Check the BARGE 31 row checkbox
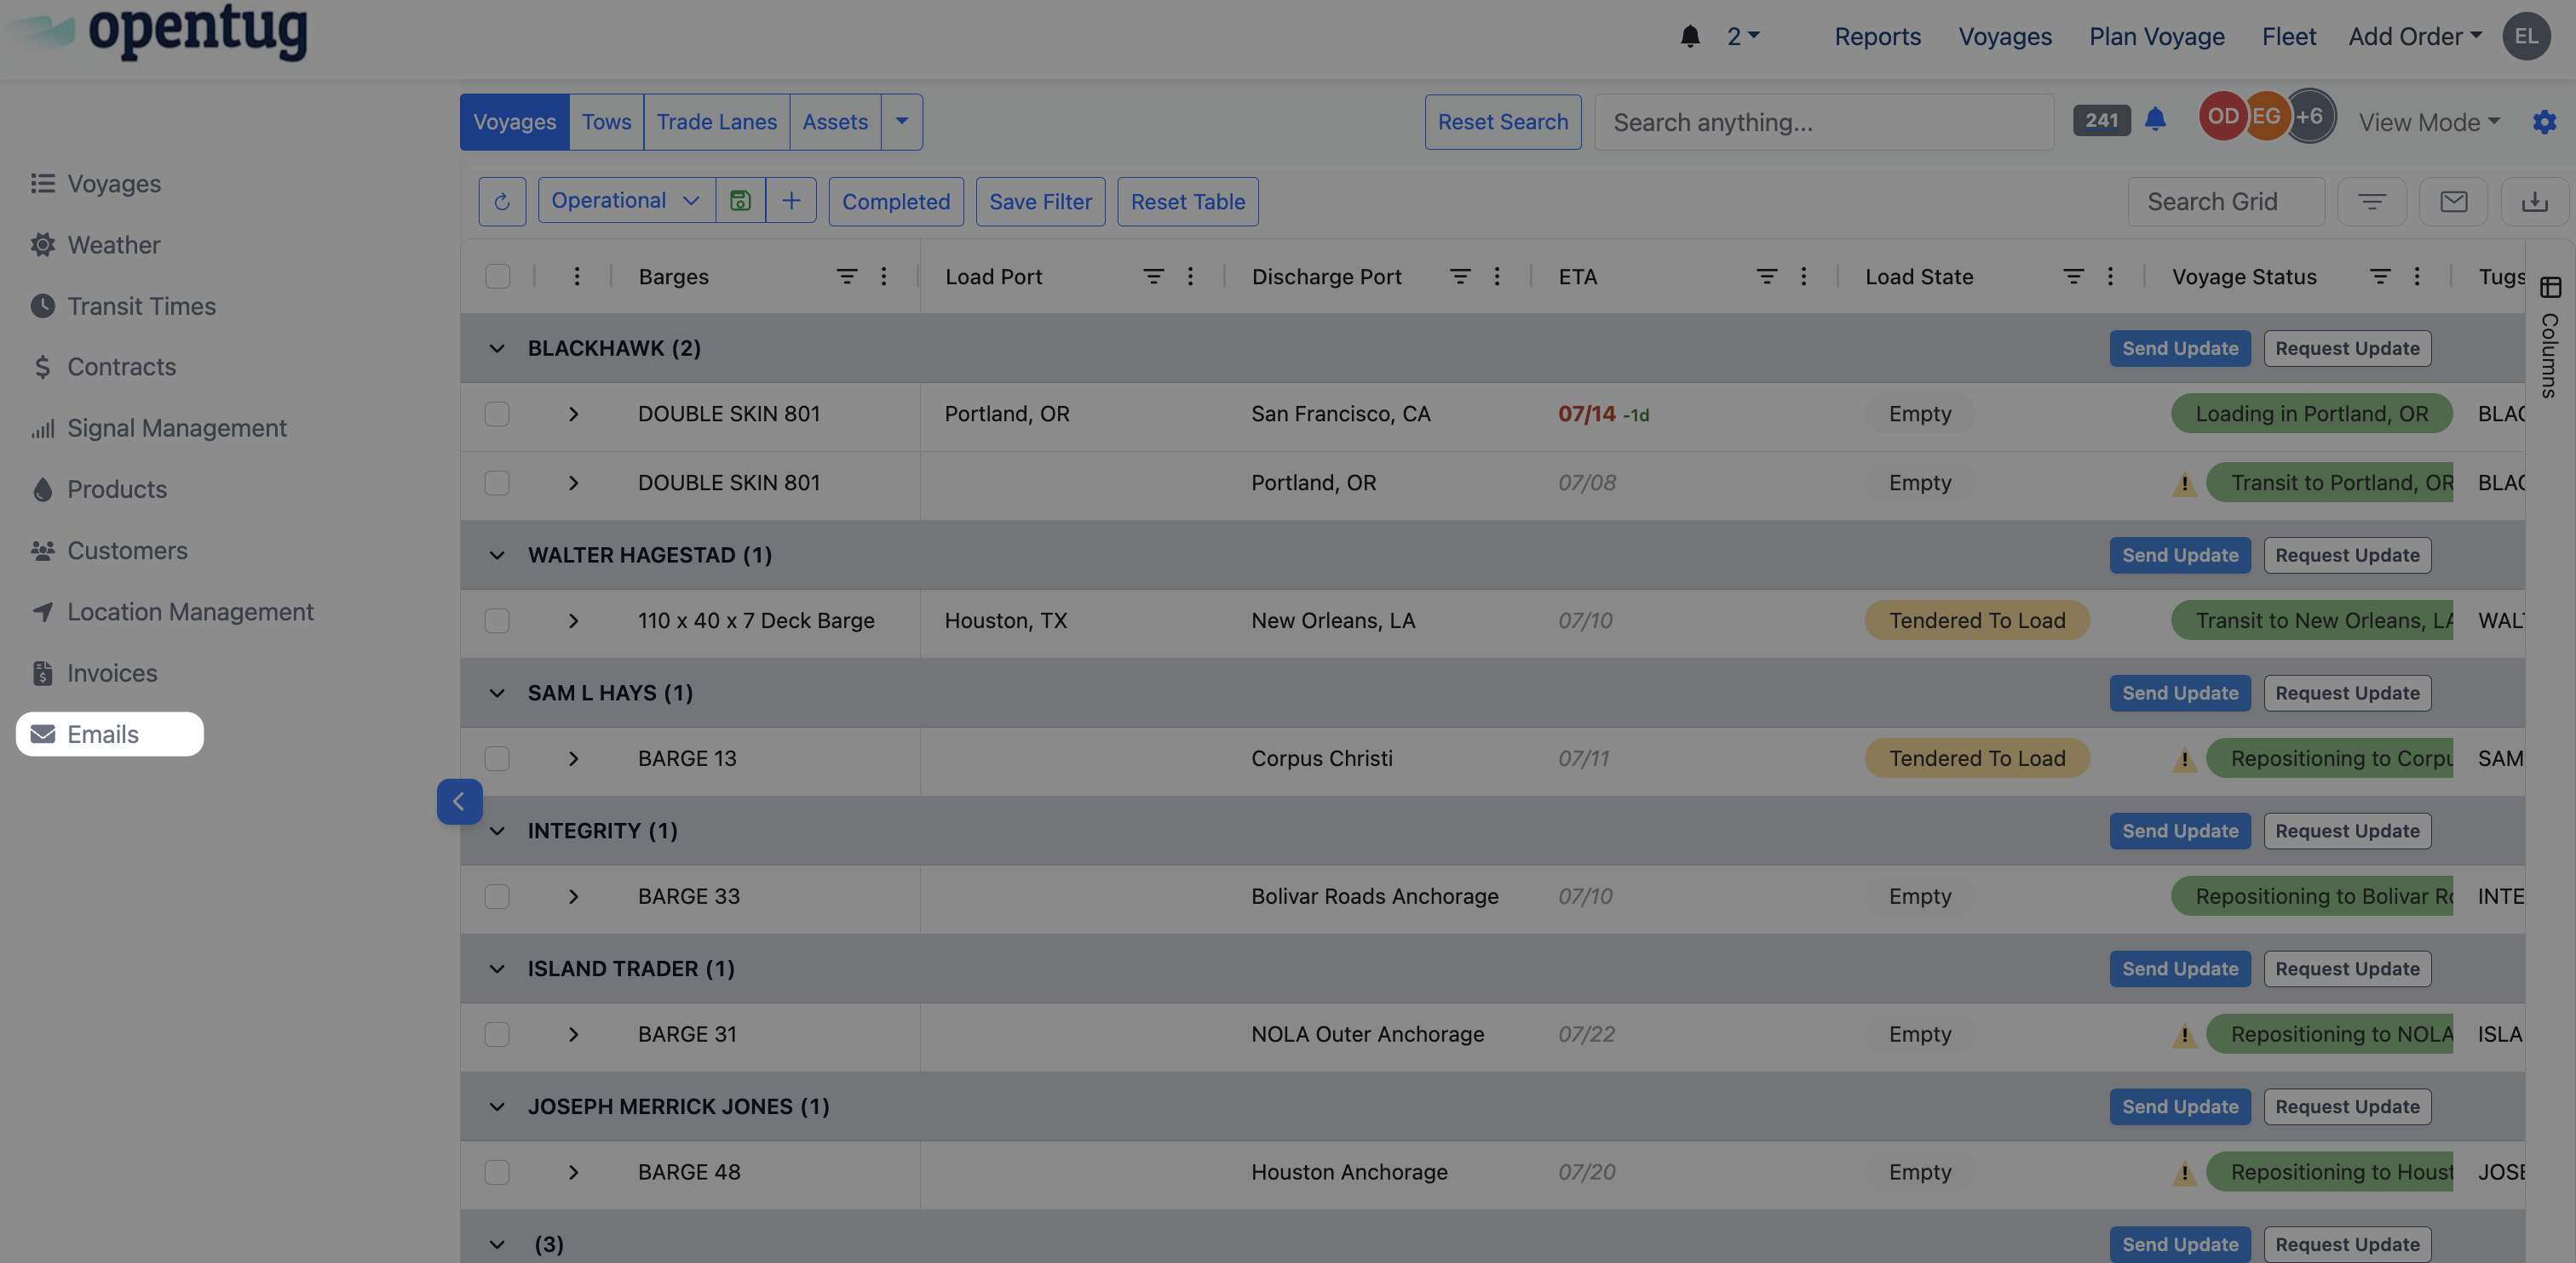The height and width of the screenshot is (1263, 2576). click(x=497, y=1034)
